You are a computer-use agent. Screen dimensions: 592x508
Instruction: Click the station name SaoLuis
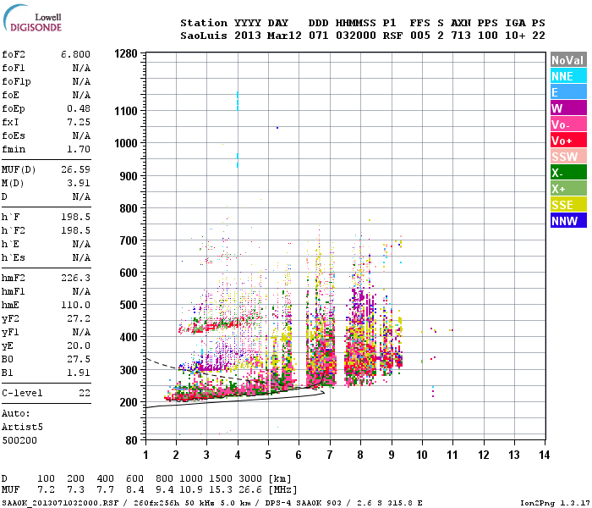[204, 36]
